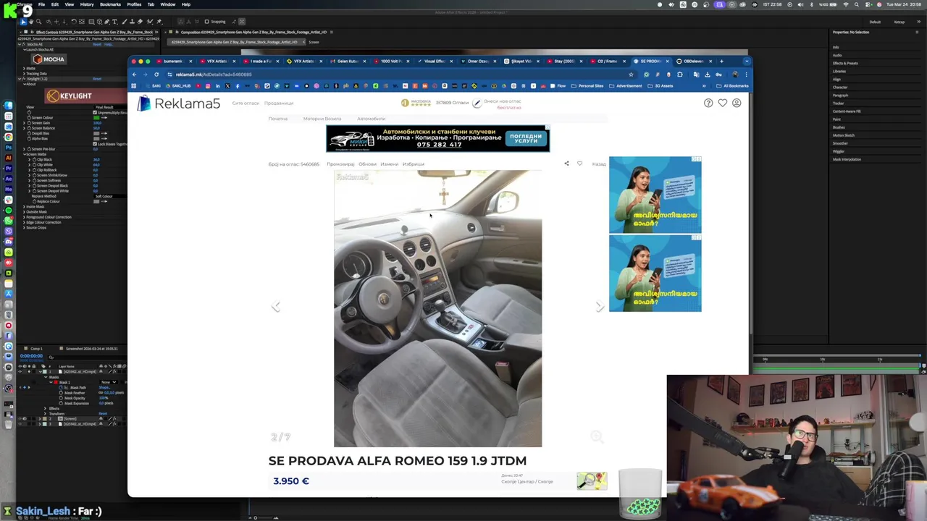Toggle Mask Opacity stopwatch in timeline

coord(62,398)
